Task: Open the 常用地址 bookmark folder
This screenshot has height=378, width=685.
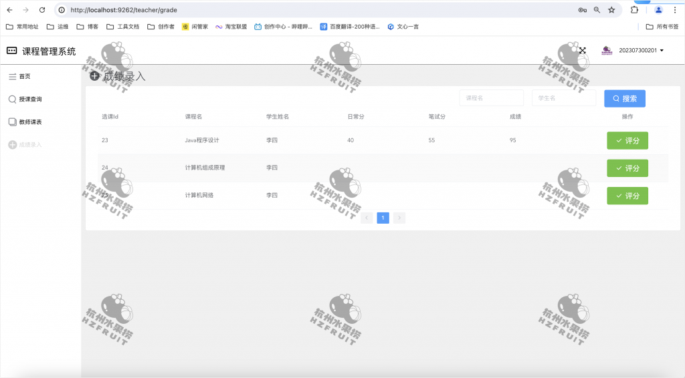Action: [22, 27]
